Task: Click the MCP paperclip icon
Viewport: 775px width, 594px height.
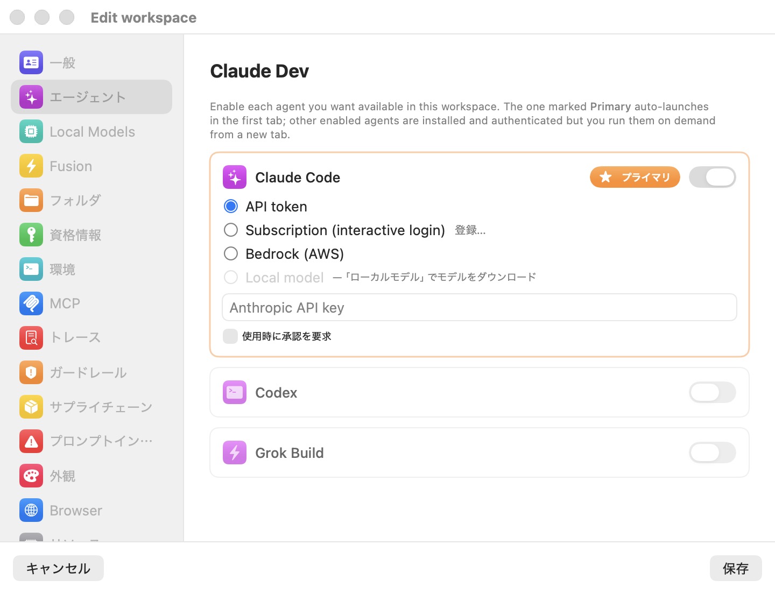Action: [x=31, y=303]
